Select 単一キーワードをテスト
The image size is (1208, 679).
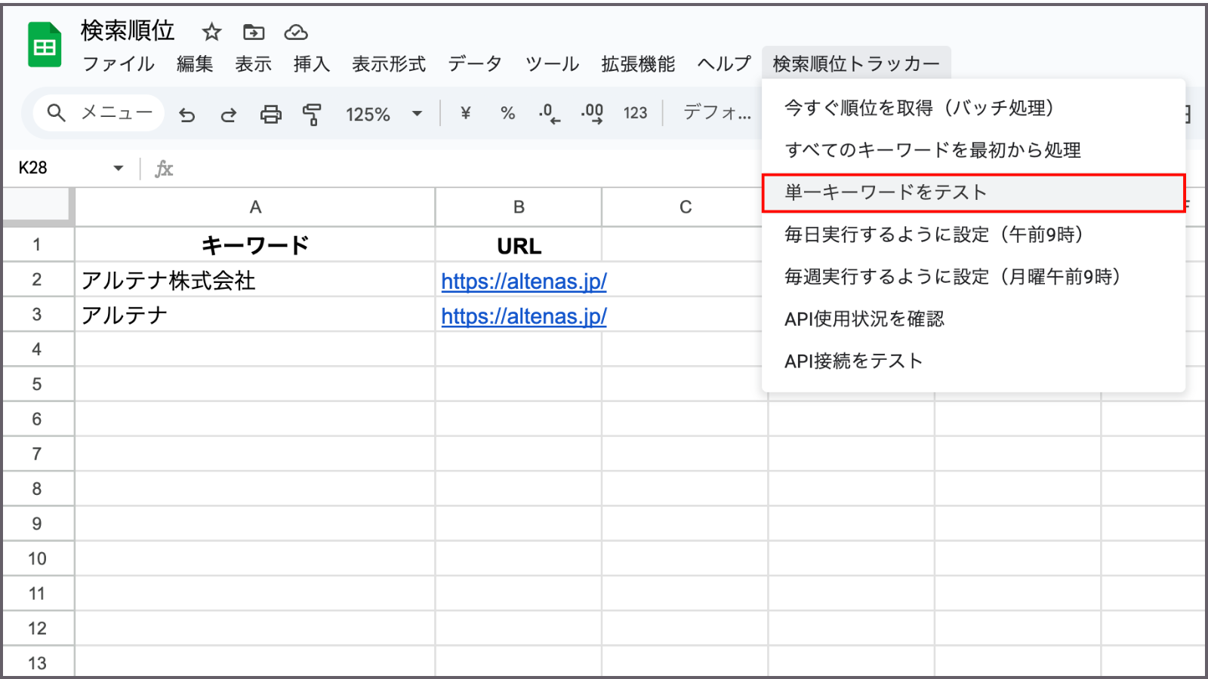pos(973,192)
